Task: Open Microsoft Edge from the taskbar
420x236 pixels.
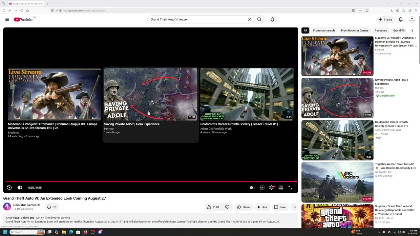Action: (x=71, y=232)
